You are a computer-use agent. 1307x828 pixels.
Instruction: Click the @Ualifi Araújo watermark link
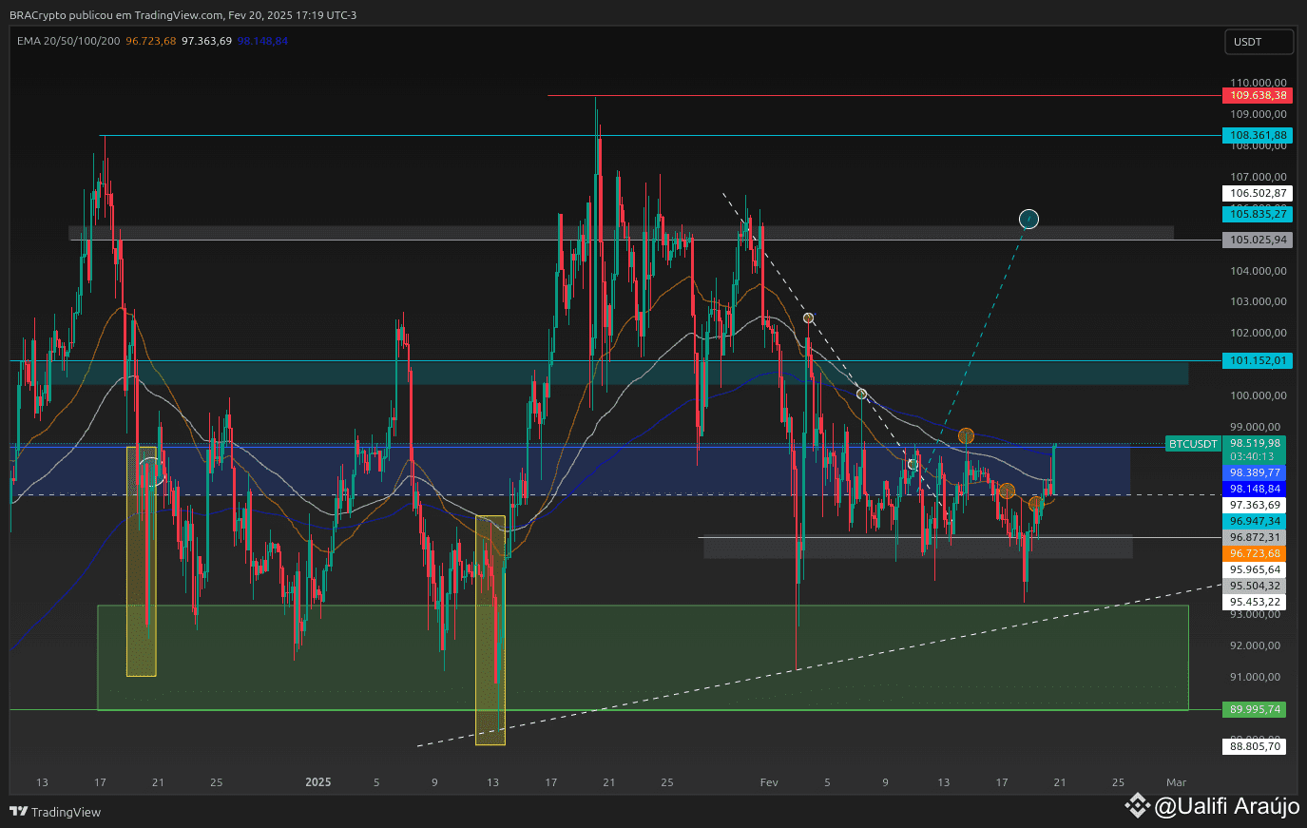coord(1226,806)
